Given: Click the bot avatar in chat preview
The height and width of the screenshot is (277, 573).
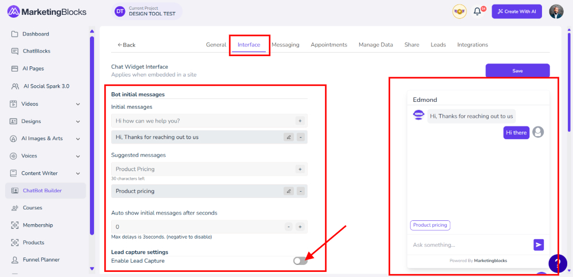Looking at the screenshot, I should (x=418, y=115).
